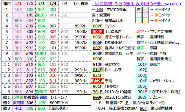
Task: Select the 808F legend cell
Action: [98, 53]
